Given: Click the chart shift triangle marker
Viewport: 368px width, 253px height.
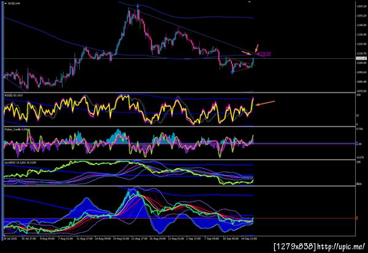Looking at the screenshot, I should [250, 2].
